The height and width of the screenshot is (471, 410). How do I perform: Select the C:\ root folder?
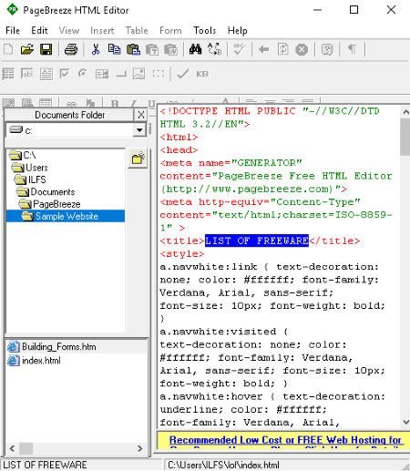click(x=23, y=155)
